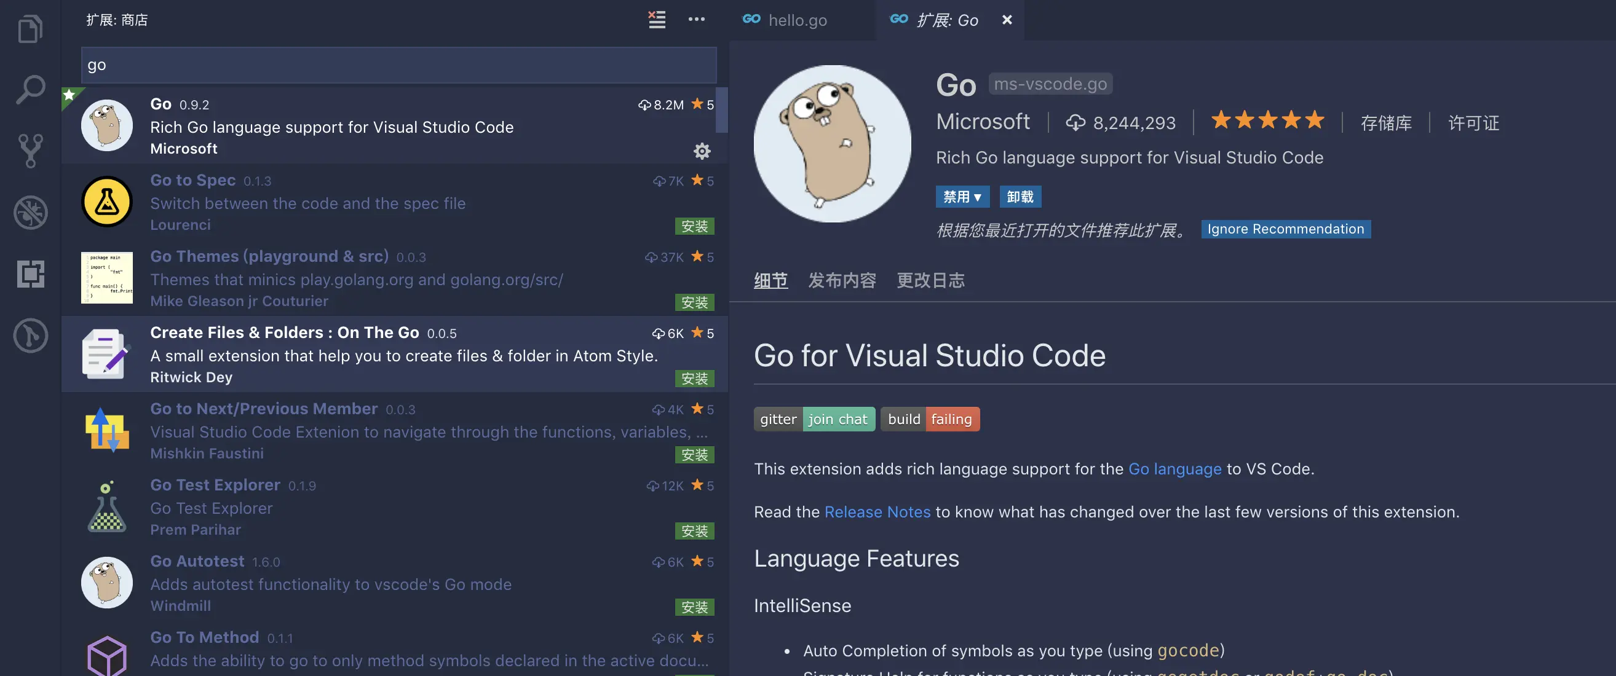1616x676 pixels.
Task: Open Extensions view in activity bar
Action: pyautogui.click(x=30, y=274)
